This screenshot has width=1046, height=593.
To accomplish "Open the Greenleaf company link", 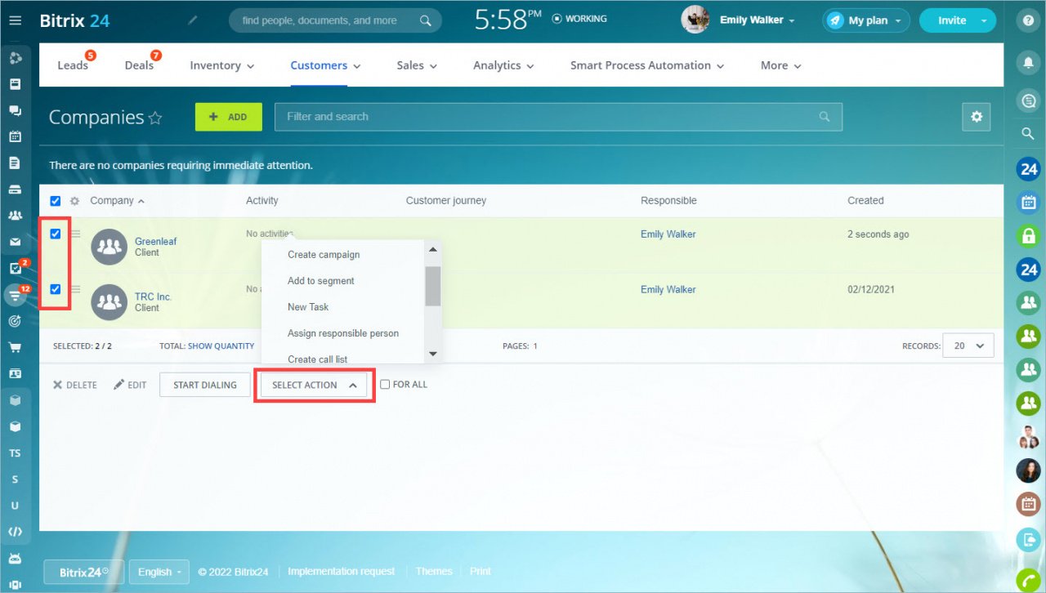I will coord(155,242).
